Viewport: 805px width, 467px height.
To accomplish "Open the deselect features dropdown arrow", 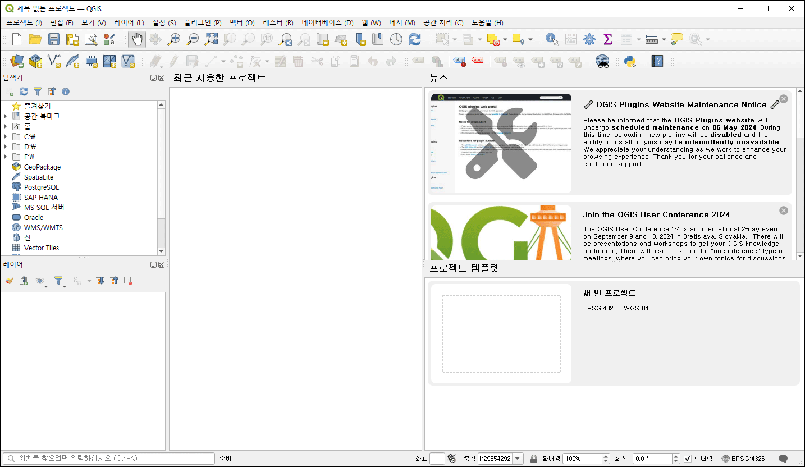I will coord(505,39).
